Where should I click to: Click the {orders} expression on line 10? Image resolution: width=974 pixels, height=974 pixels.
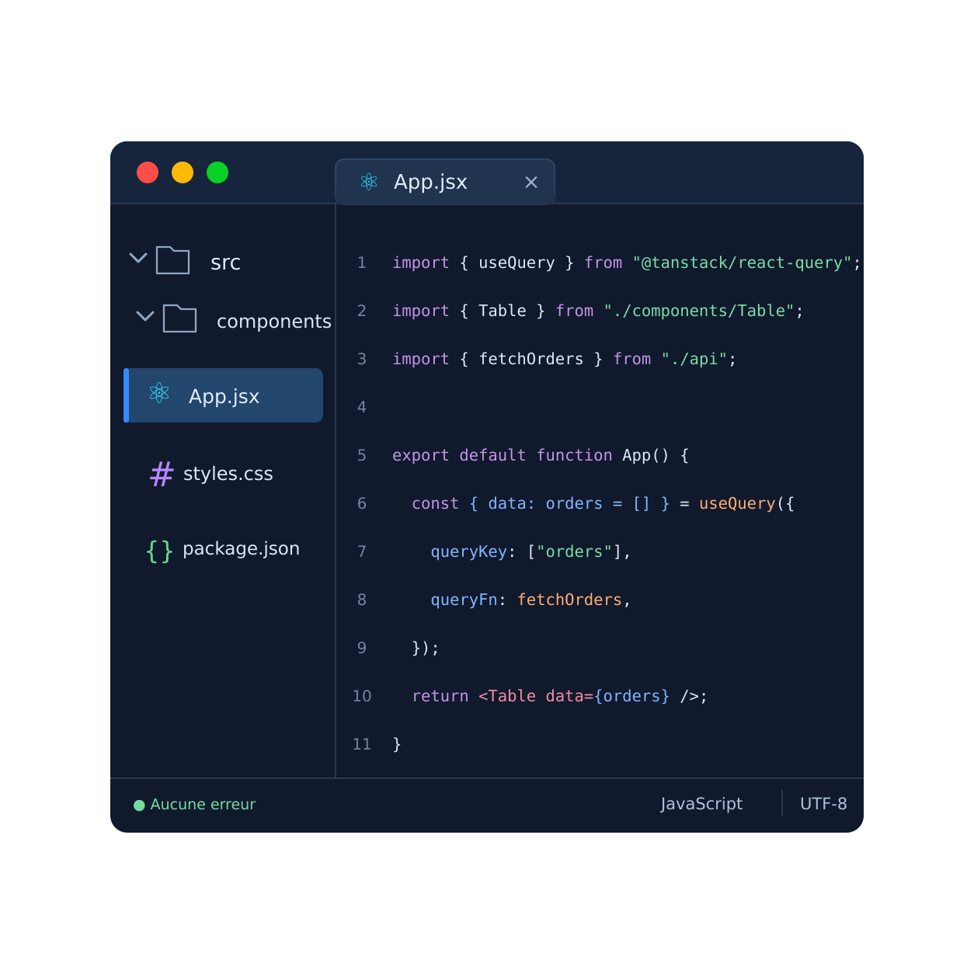(631, 696)
